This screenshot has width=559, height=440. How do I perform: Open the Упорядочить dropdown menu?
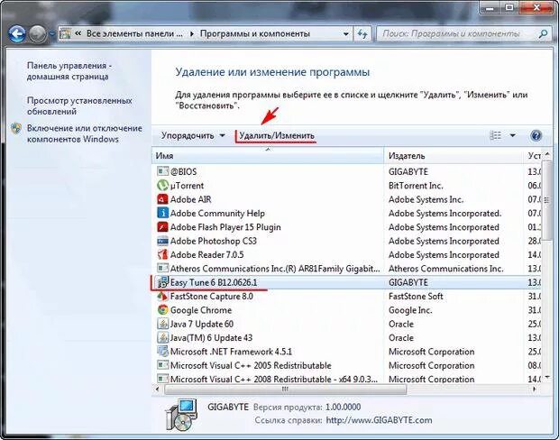point(193,135)
